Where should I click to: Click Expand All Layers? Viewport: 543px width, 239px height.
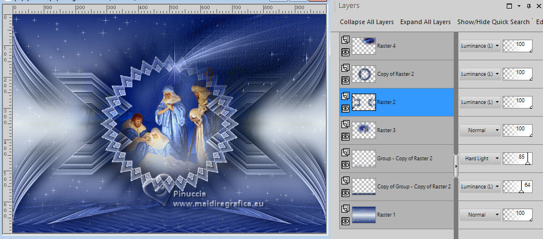point(426,22)
